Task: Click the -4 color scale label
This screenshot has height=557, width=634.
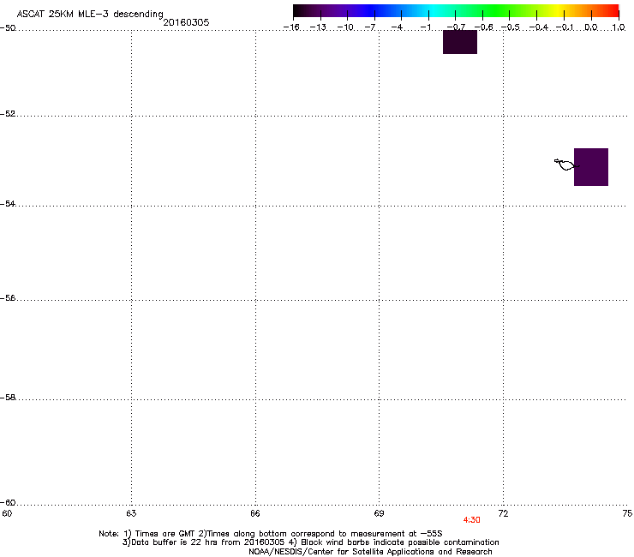Action: pyautogui.click(x=397, y=27)
